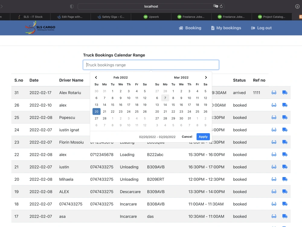
Task: Switch to SLS - IT Stock tab
Action: pos(30,17)
